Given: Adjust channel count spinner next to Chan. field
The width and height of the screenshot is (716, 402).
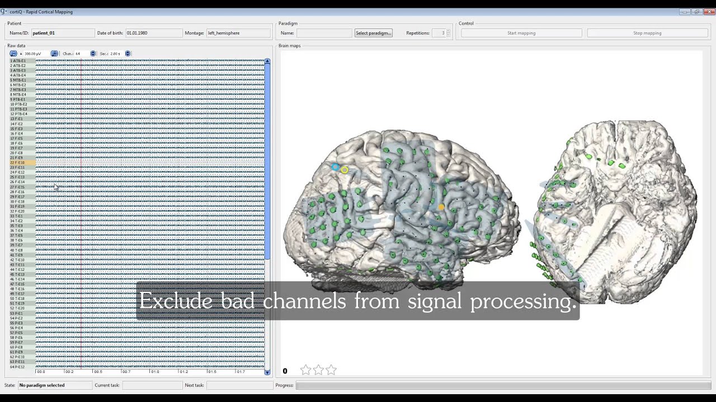Looking at the screenshot, I should click(93, 54).
